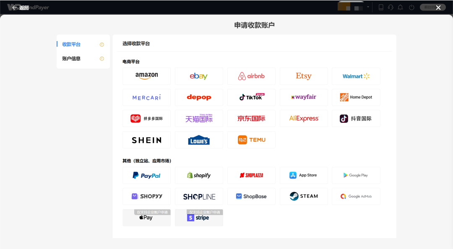Image resolution: width=453 pixels, height=249 pixels.
Task: Choose the Google AdMob platform card
Action: click(356, 197)
